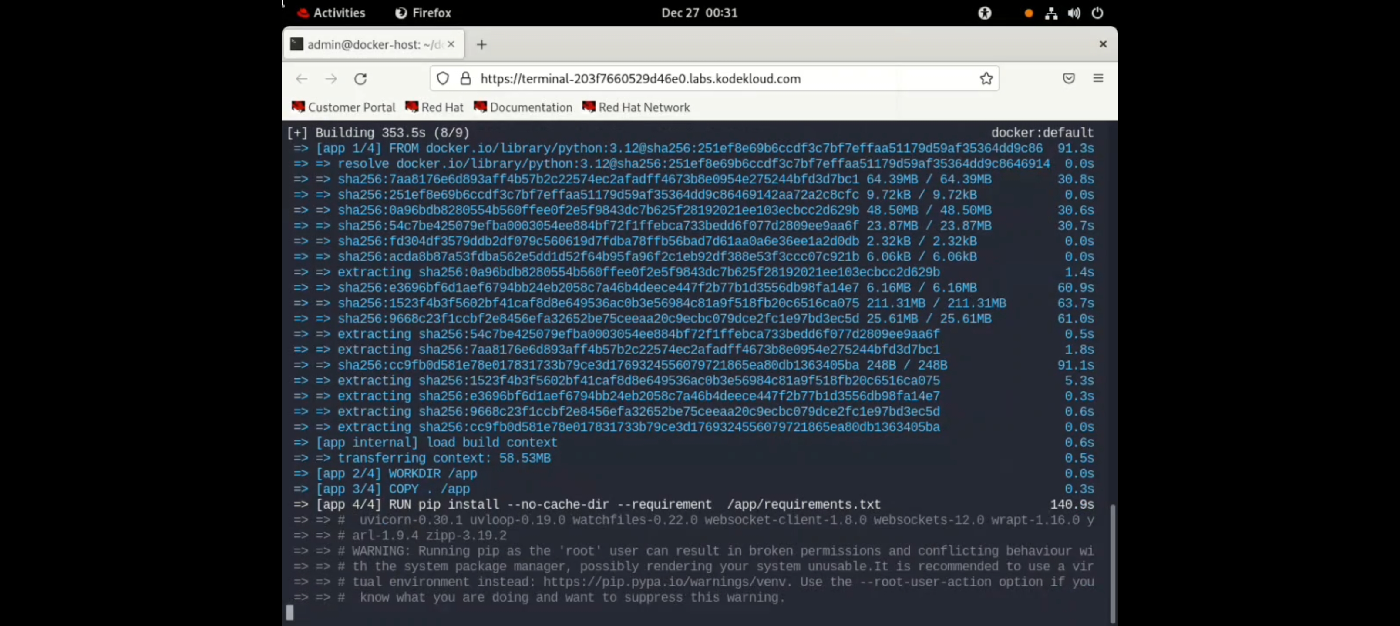
Task: Close the admin@docker-host tab
Action: pyautogui.click(x=451, y=44)
